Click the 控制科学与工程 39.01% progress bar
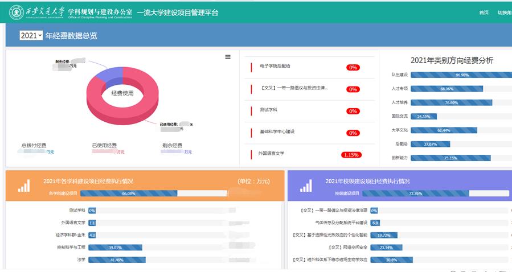This screenshot has height=272, width=512. click(115, 248)
